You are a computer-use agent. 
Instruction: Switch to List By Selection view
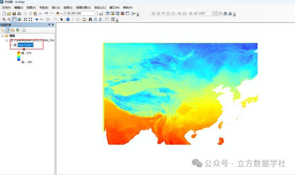(18, 30)
